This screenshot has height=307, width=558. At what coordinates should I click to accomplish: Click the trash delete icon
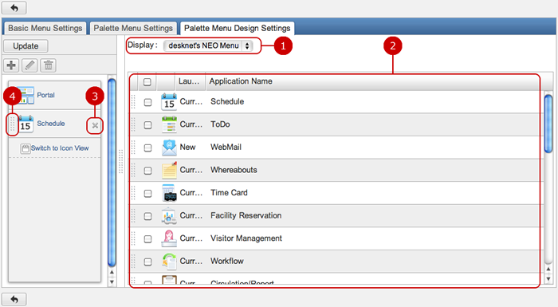point(48,65)
